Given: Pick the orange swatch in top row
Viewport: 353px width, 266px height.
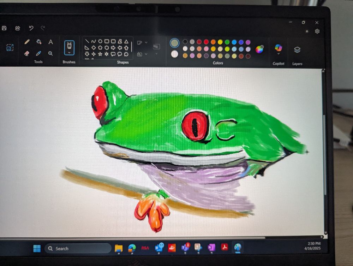Looking at the screenshot, I should (x=213, y=42).
